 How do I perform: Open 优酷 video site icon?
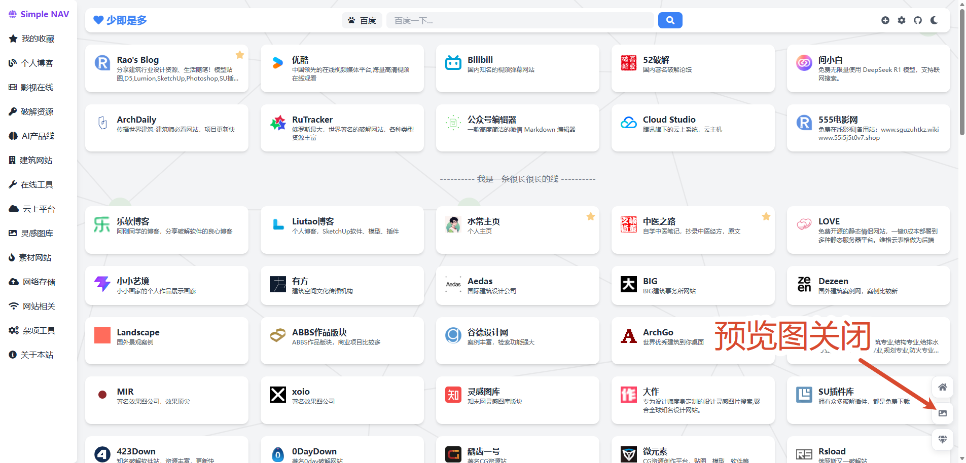tap(277, 63)
